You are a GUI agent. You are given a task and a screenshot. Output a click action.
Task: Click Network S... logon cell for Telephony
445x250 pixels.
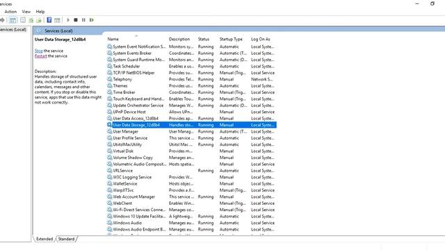tap(261, 79)
